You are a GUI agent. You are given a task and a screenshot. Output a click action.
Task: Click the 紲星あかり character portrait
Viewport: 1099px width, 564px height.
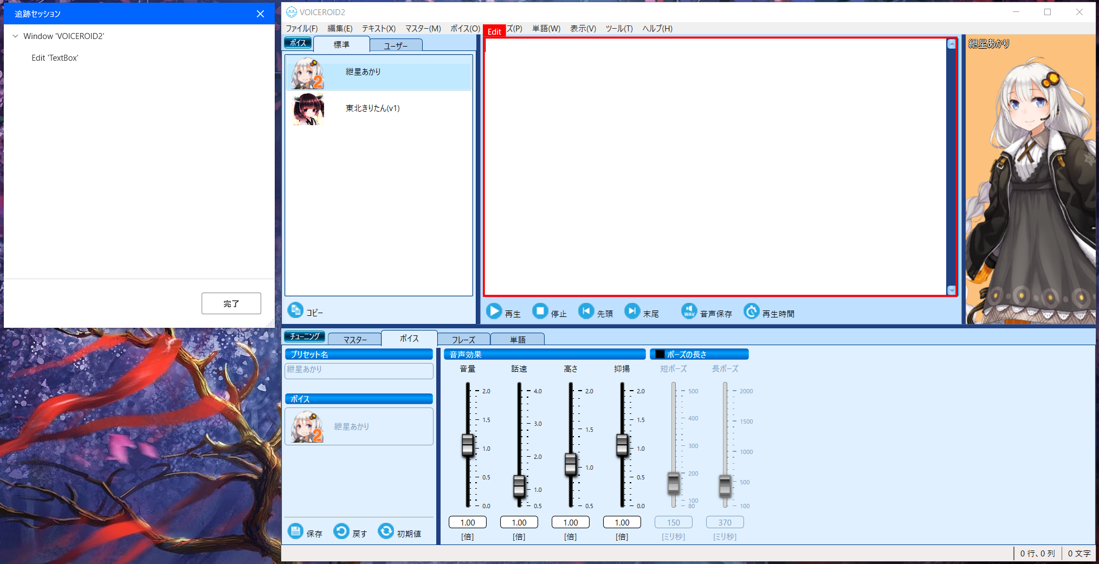pyautogui.click(x=1030, y=180)
